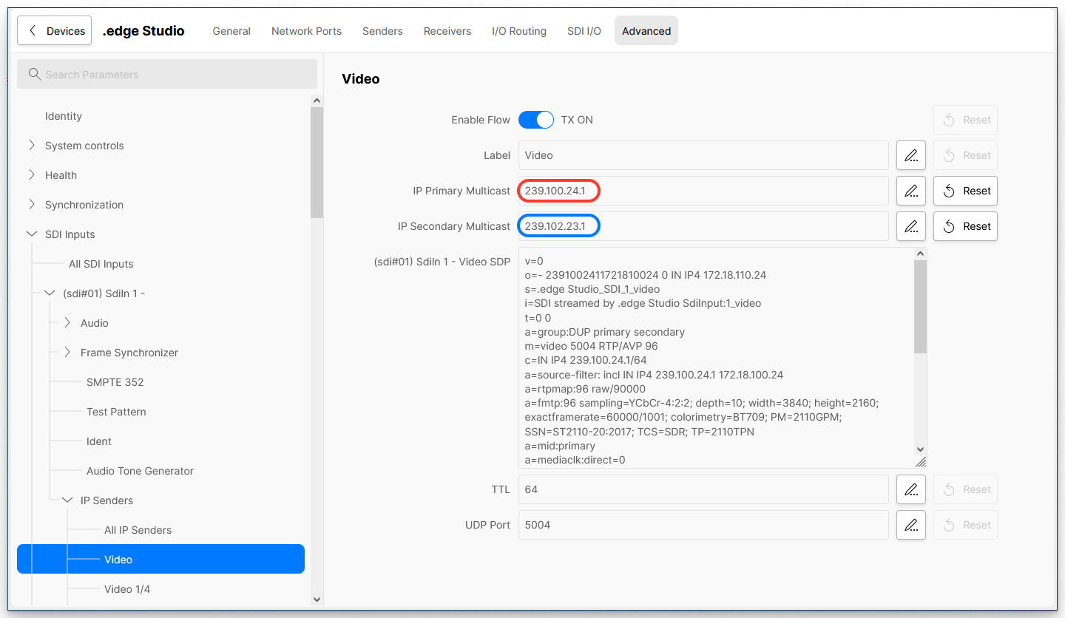The image size is (1065, 618).
Task: Click the edit pencil icon for Label
Action: (x=910, y=155)
